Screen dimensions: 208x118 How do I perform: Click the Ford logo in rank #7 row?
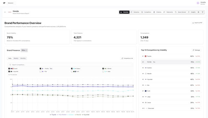[146, 91]
